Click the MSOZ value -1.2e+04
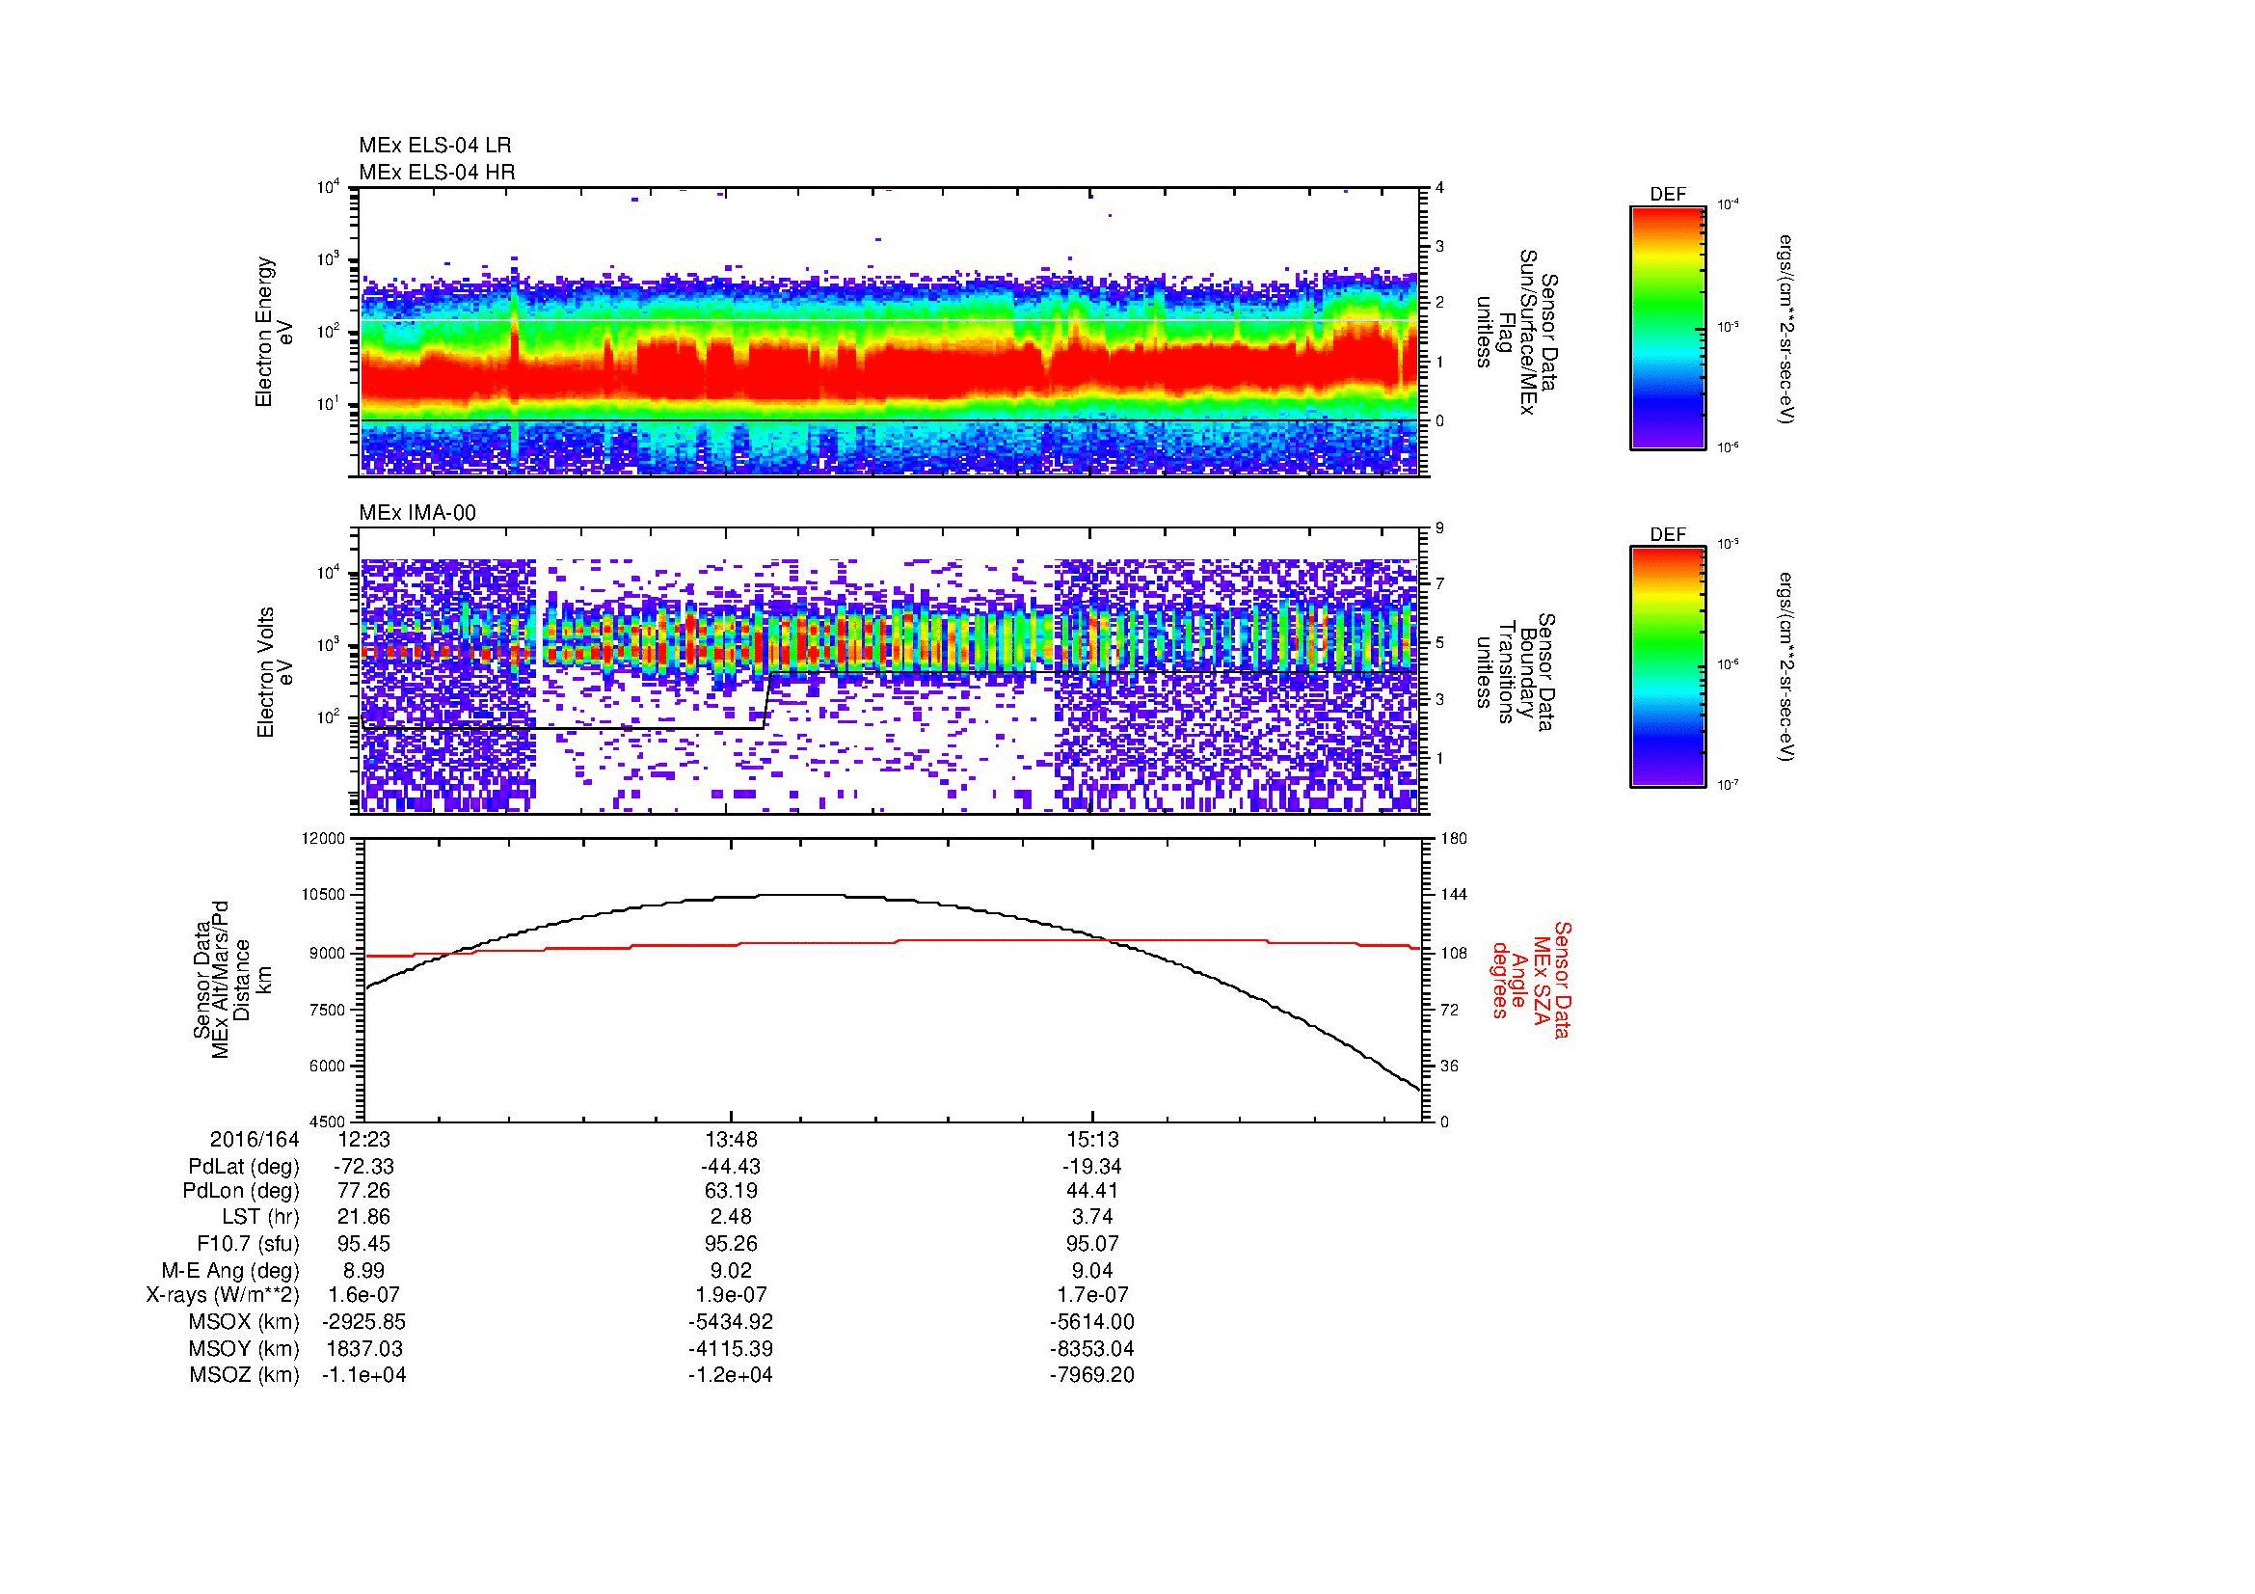Viewport: 2255px width, 1594px height. pyautogui.click(x=730, y=1375)
